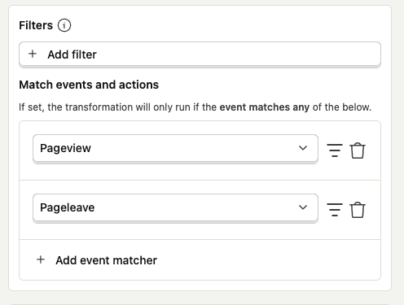The width and height of the screenshot is (404, 305).
Task: Click the 'If set, the transformation will only run' description
Action: pyautogui.click(x=195, y=107)
